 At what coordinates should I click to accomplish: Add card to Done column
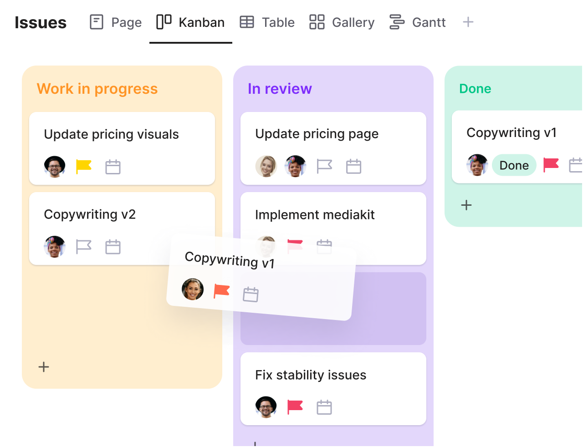(466, 205)
